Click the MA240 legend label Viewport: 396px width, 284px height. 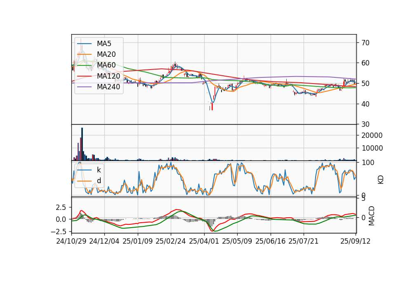tap(108, 87)
